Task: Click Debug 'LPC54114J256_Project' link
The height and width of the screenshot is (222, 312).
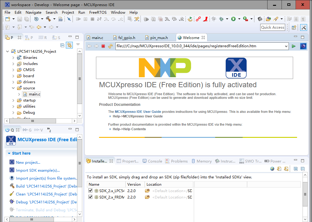Action: coord(46,202)
